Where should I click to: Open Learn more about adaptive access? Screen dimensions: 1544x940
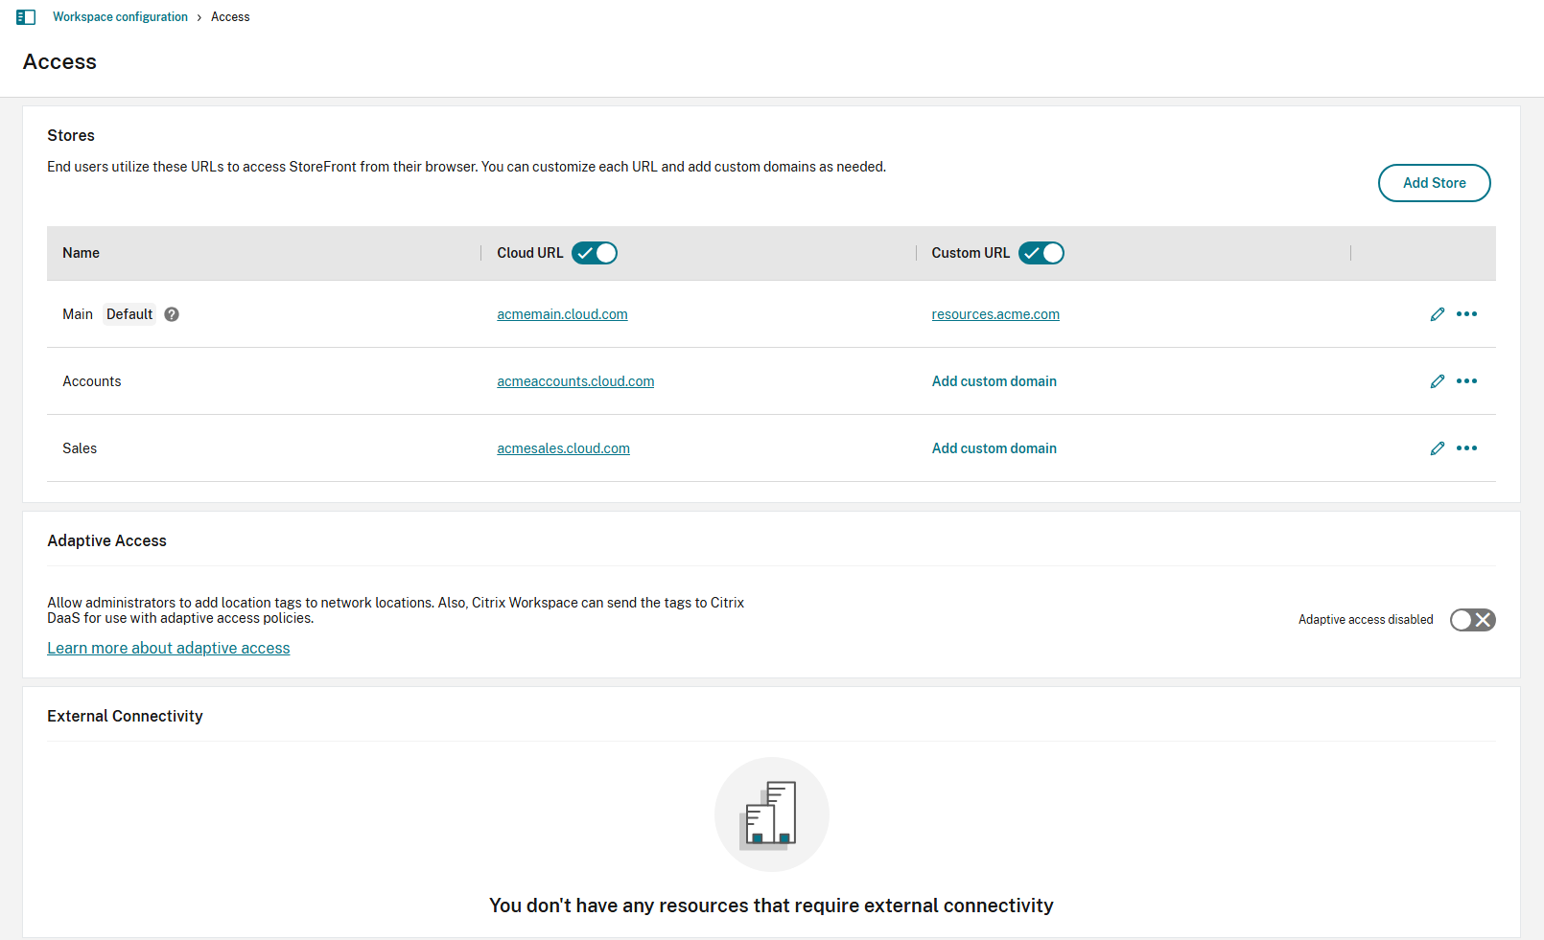[169, 648]
